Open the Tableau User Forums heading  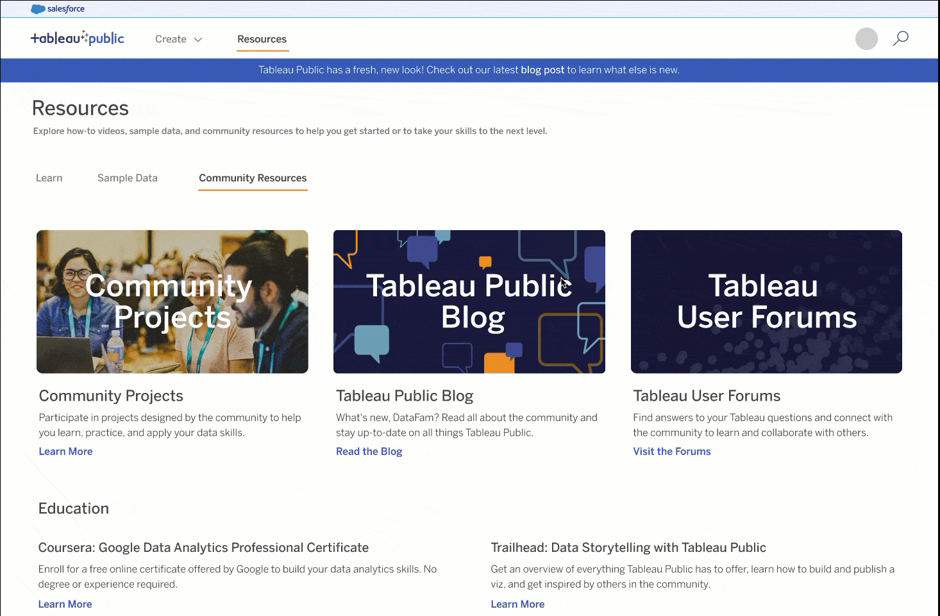pyautogui.click(x=707, y=396)
